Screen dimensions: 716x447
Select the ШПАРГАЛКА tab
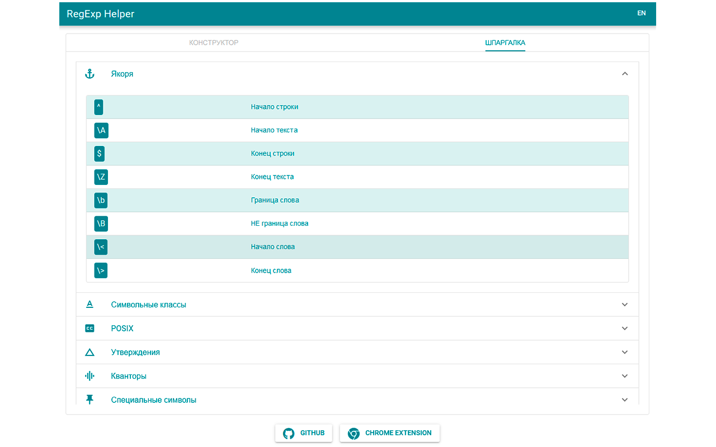[x=505, y=42]
